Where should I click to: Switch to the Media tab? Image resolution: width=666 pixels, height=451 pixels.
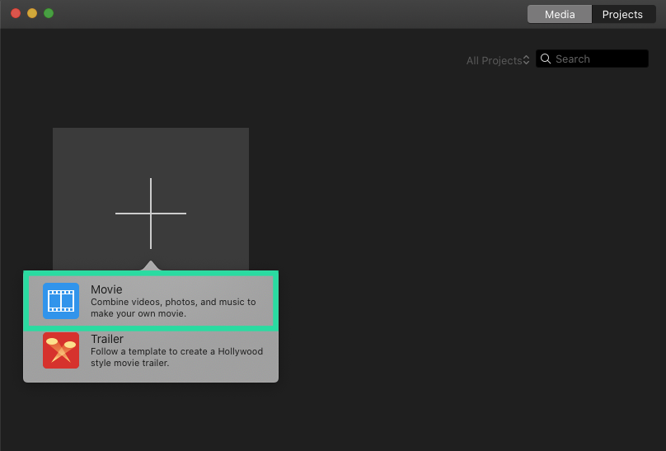tap(560, 14)
